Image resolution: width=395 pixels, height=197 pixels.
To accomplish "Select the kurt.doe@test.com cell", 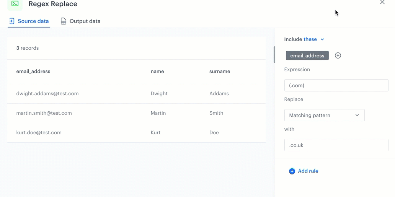I will pos(39,132).
